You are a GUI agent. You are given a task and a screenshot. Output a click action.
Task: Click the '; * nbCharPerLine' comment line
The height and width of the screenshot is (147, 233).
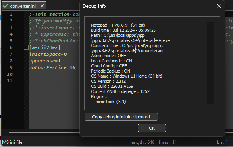pos(54,41)
